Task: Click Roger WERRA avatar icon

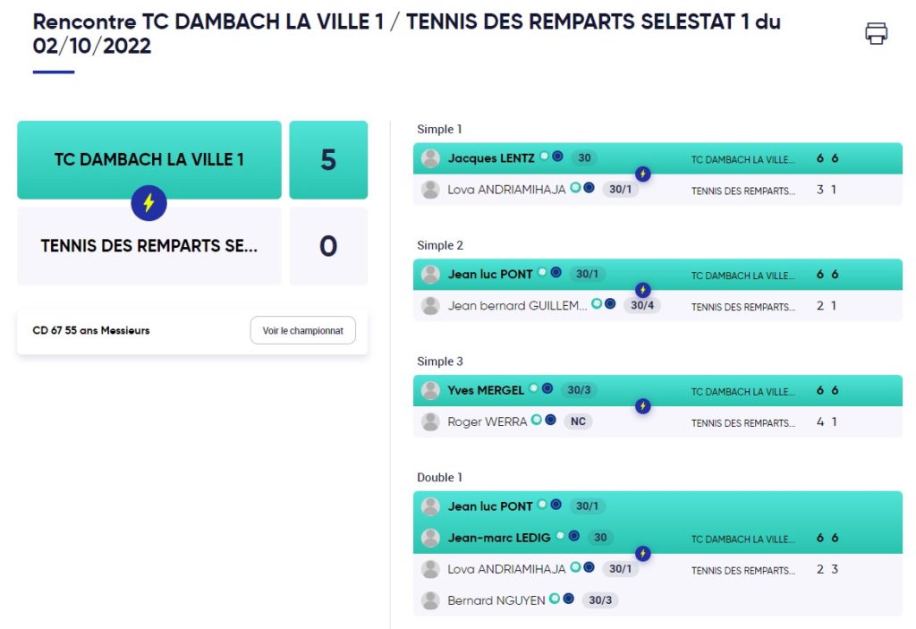Action: 430,421
